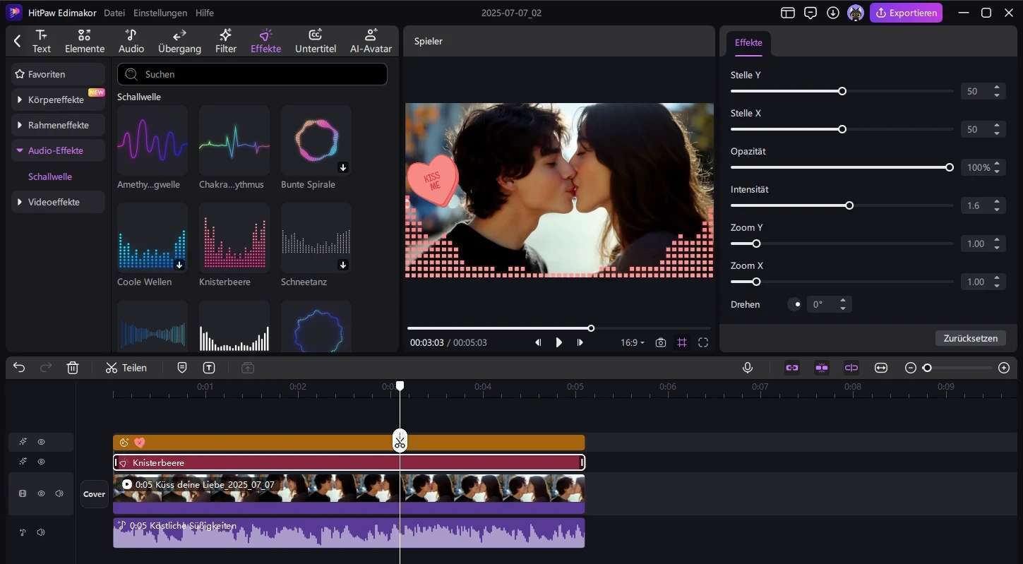Click the undo arrow in timeline toolbar
This screenshot has height=564, width=1023.
pos(19,368)
